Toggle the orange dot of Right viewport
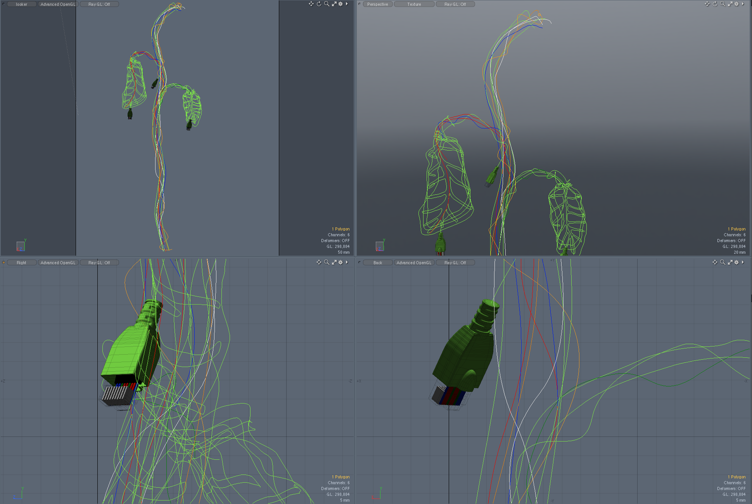752x504 pixels. 3,263
